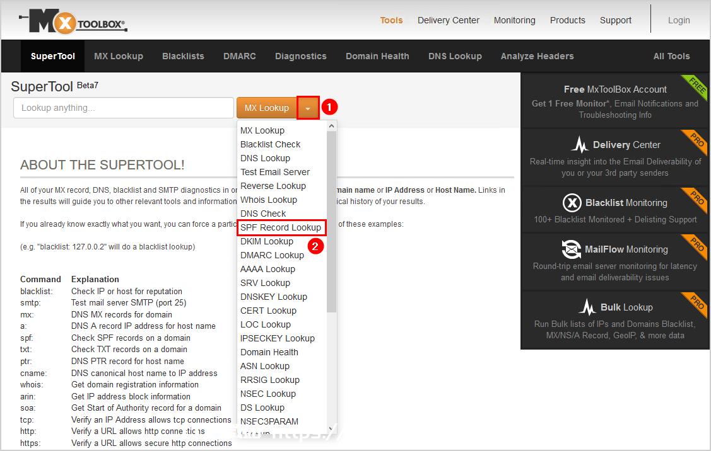Select ASN Lookup option
Viewport: 711px width, 451px height.
pyautogui.click(x=265, y=366)
